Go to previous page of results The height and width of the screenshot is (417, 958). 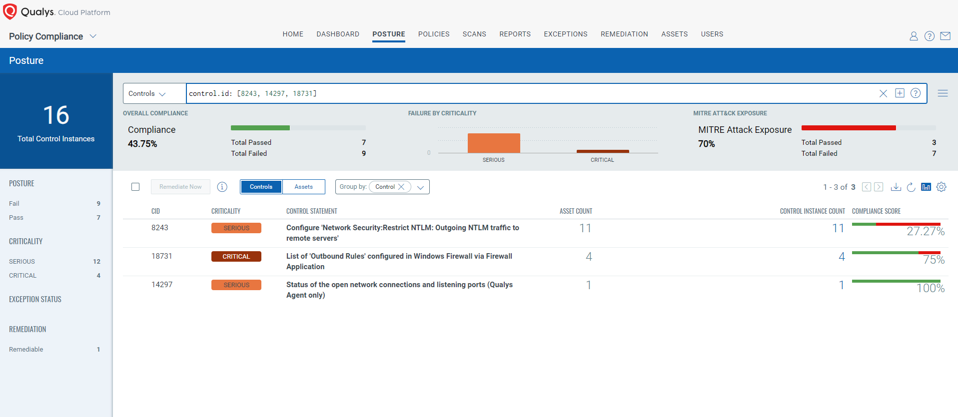coord(867,187)
